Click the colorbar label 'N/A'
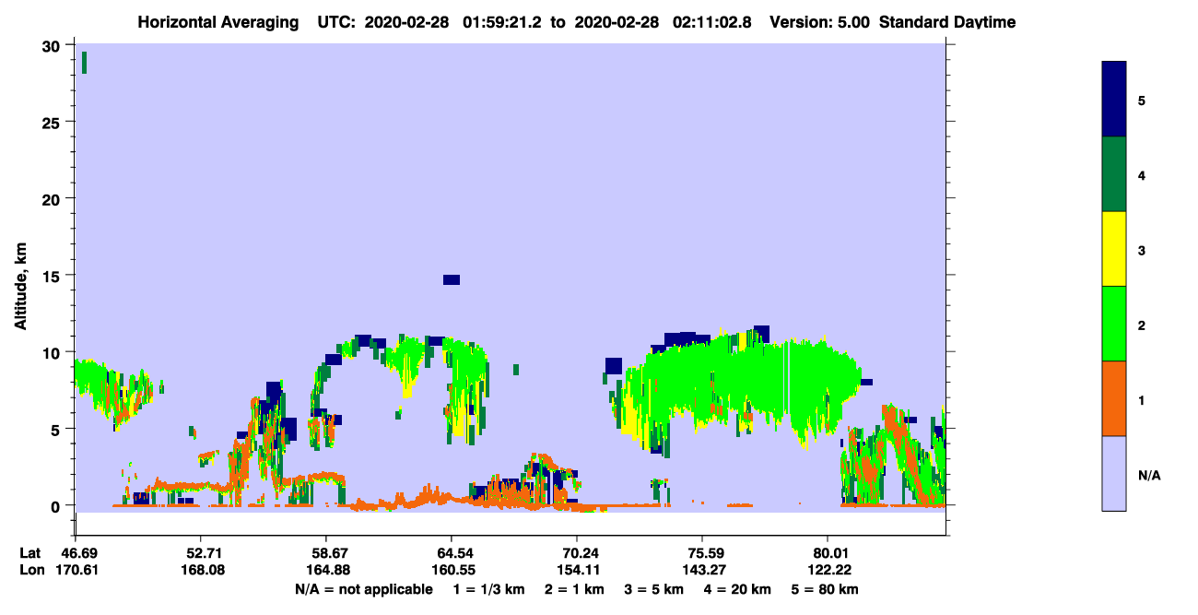Viewport: 1198px width, 615px height. point(1148,475)
